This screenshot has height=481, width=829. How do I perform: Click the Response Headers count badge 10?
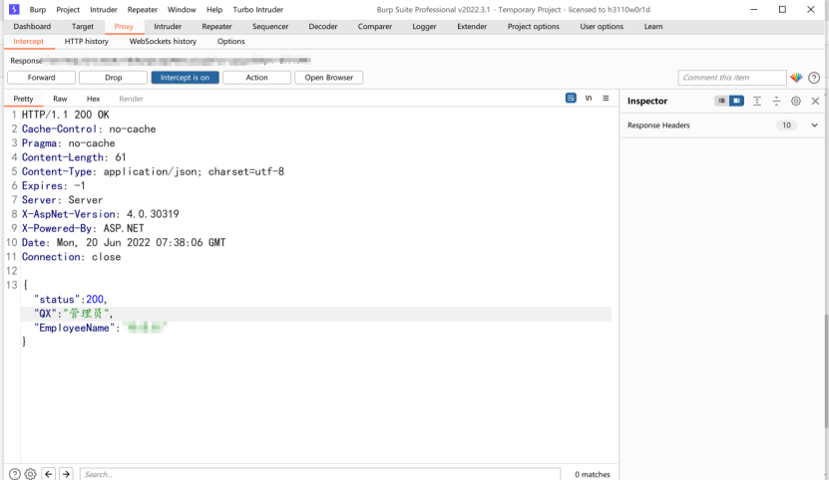pyautogui.click(x=787, y=125)
